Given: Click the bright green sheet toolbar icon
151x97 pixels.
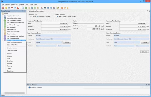Looking at the screenshot, I should tap(26, 8).
